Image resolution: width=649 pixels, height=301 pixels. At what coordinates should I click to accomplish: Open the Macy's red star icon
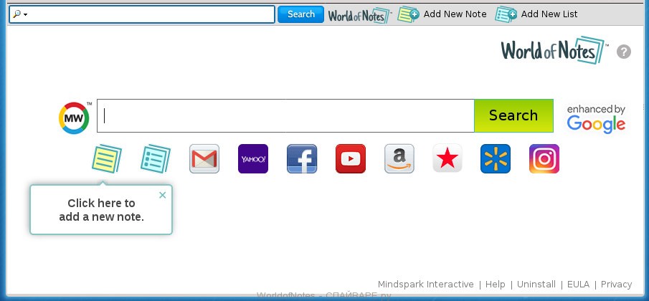click(x=447, y=158)
